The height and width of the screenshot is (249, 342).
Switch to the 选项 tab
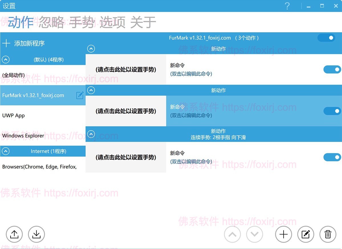pos(113,22)
